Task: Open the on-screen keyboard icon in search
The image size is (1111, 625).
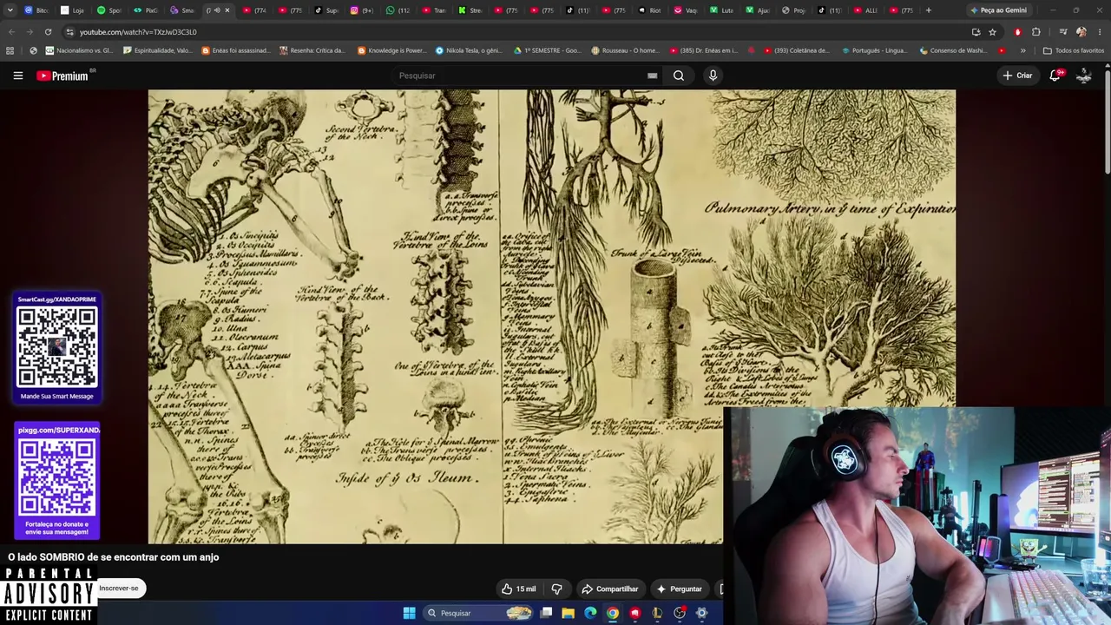Action: click(652, 76)
